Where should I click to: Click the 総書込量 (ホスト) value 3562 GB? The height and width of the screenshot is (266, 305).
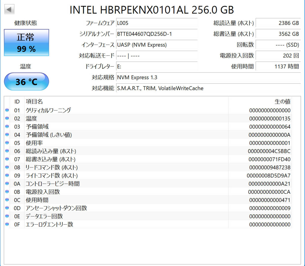(278, 34)
